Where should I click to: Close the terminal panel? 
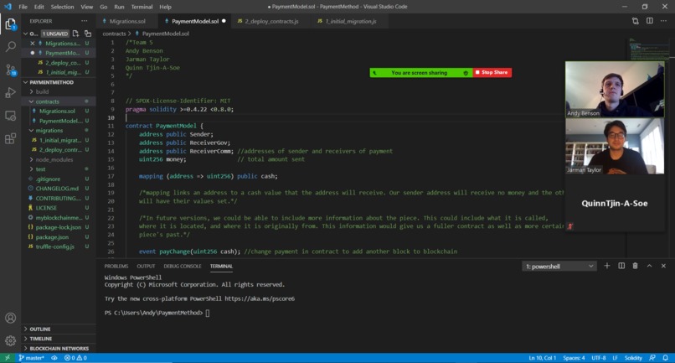point(663,266)
